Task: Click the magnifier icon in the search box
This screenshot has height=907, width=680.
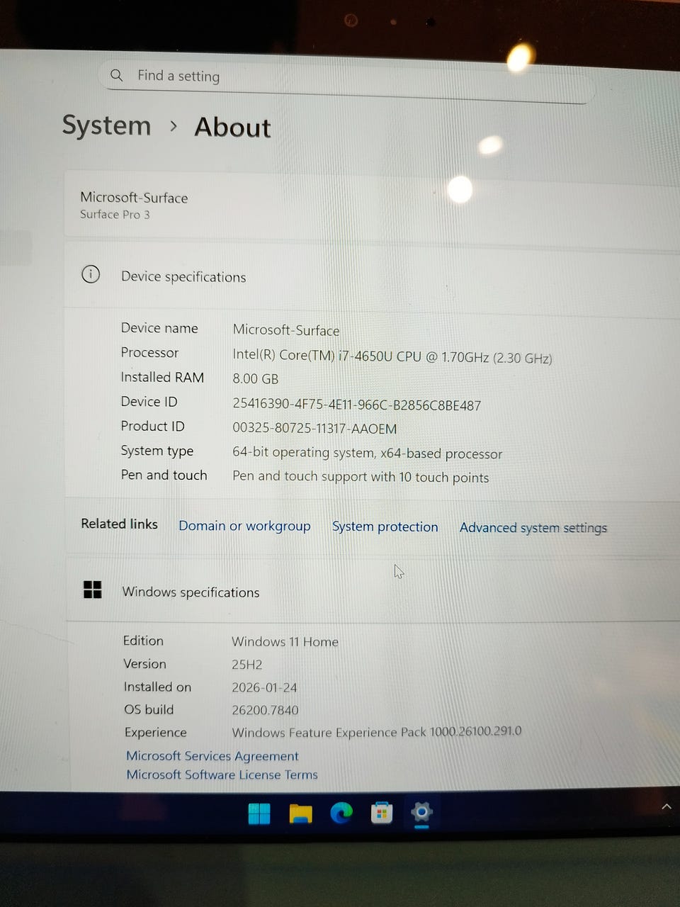Action: [117, 75]
